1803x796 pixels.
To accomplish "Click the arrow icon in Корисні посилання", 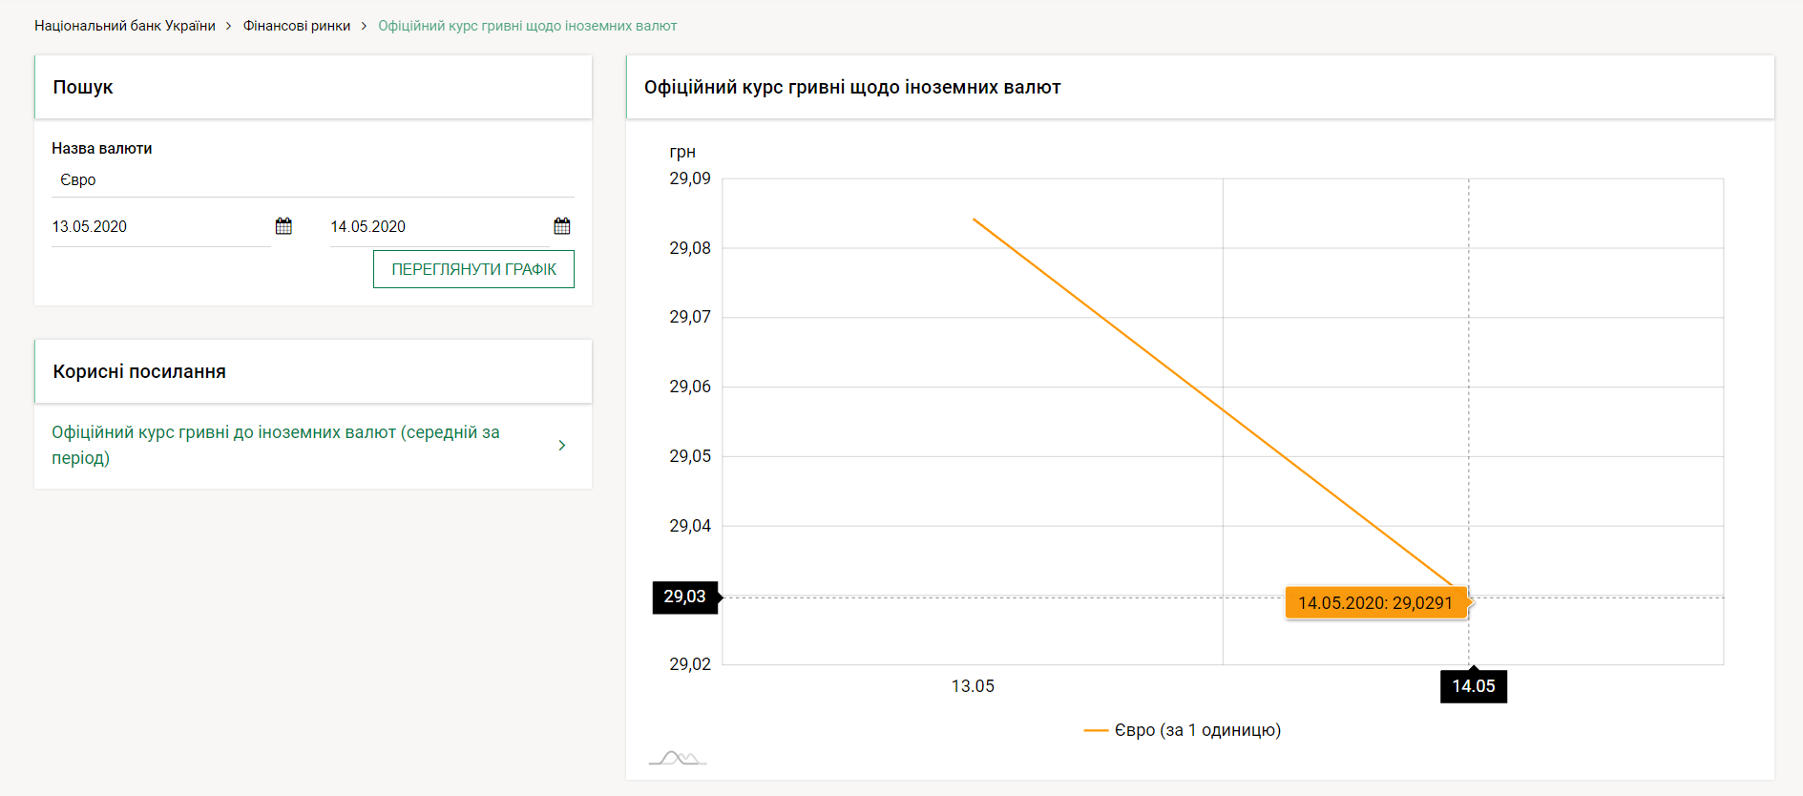I will pyautogui.click(x=562, y=445).
